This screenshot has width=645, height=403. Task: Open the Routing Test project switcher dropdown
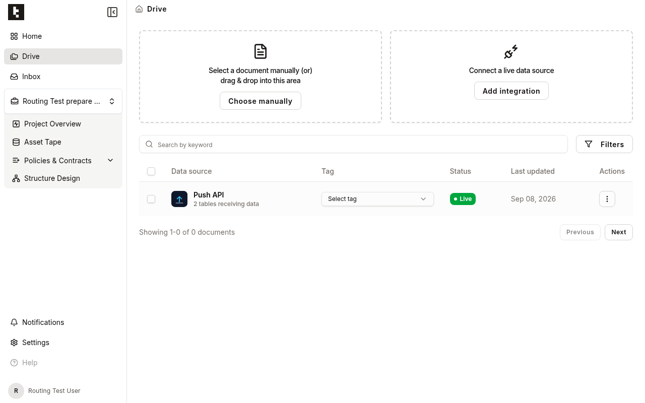tap(63, 101)
